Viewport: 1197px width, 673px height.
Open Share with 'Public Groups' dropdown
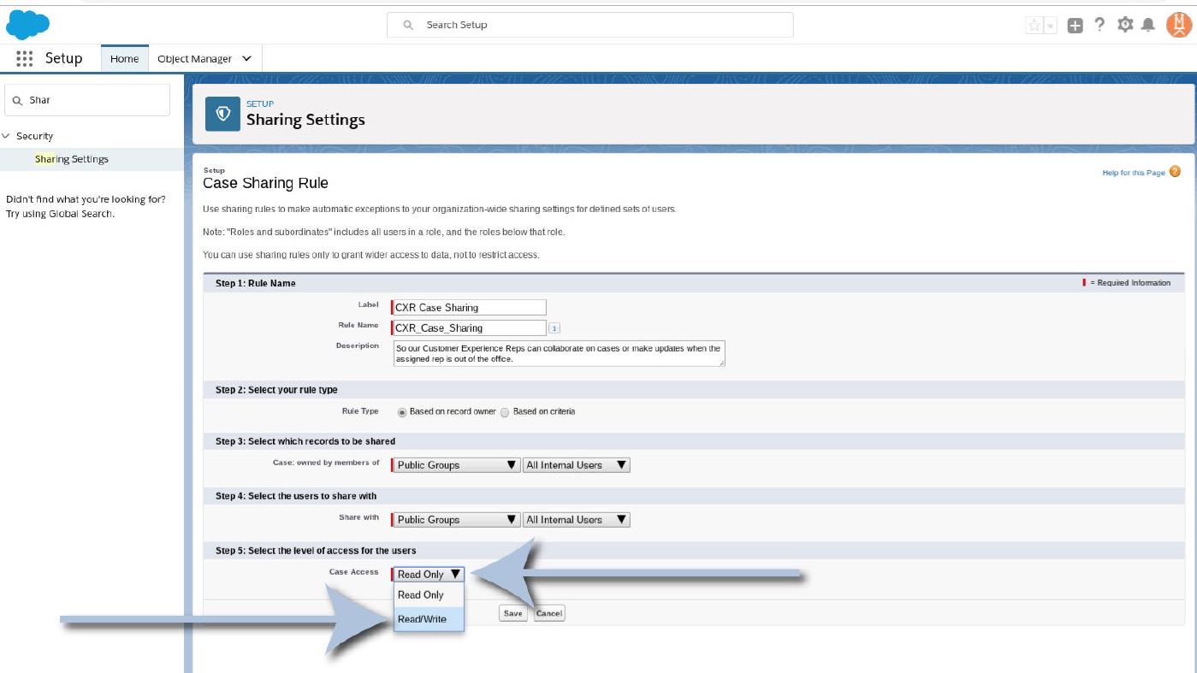coord(456,520)
